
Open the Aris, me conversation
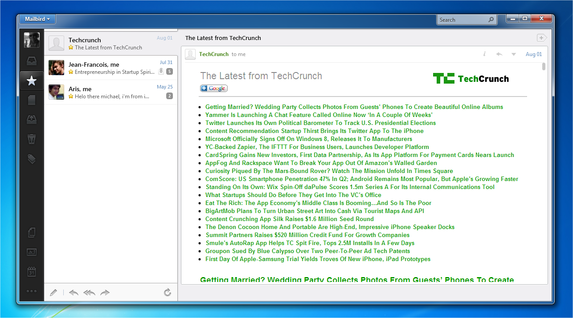(x=111, y=92)
